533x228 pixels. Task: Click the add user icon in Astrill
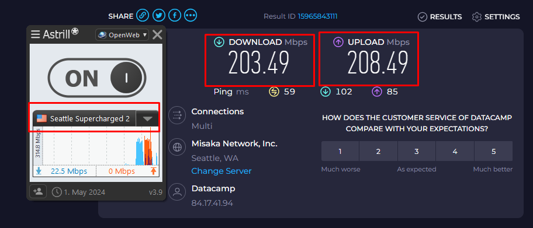(x=38, y=192)
